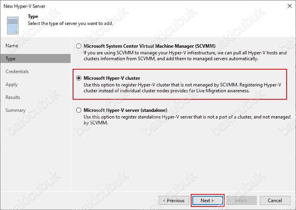This screenshot has height=210, width=296.
Task: Click the Cancel button
Action: tap(275, 200)
